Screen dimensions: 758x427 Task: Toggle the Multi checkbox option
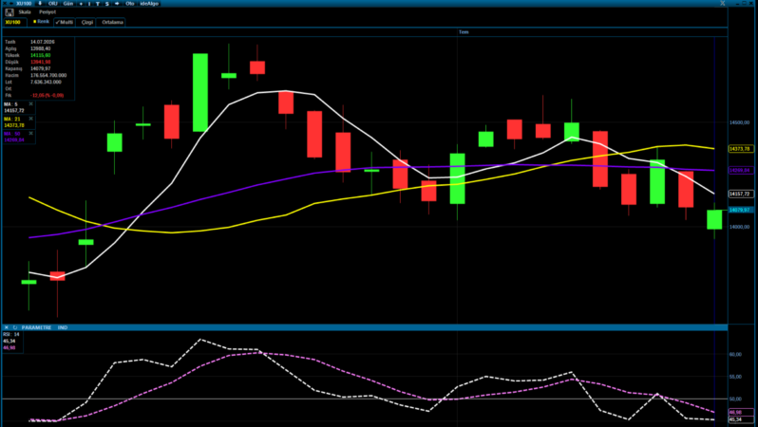point(65,22)
